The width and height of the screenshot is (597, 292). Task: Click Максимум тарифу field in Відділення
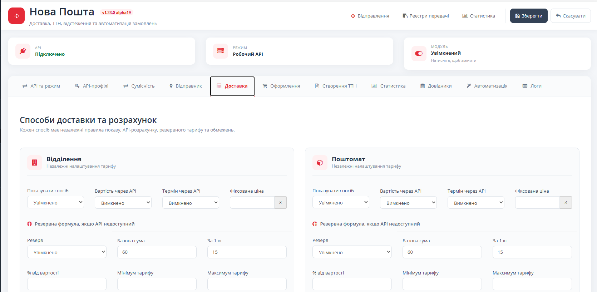(x=247, y=284)
